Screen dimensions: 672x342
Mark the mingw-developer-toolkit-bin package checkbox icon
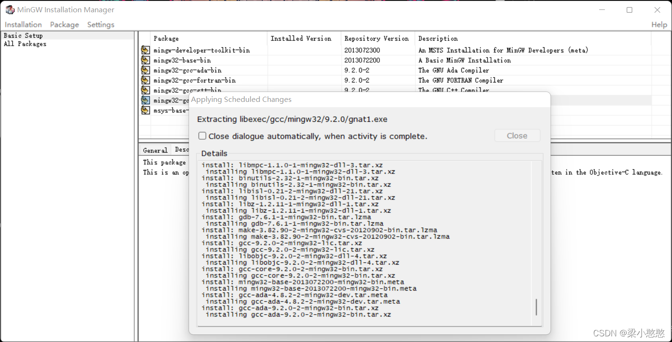click(x=145, y=50)
